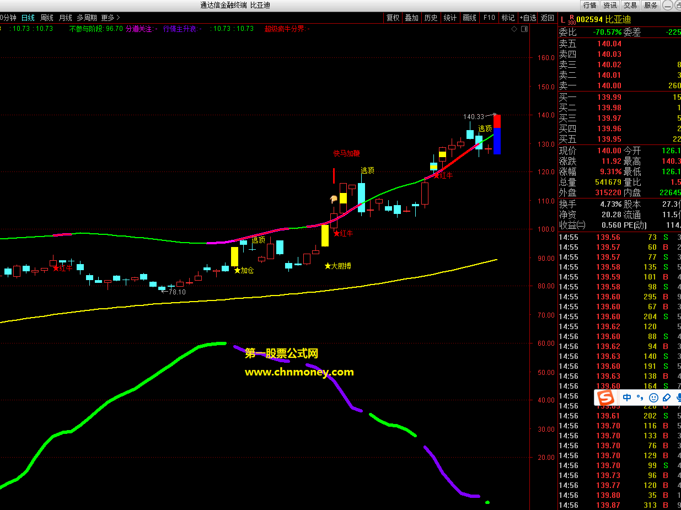The image size is (681, 510).
Task: Click the 逃顶 label near price 120
Action: pos(367,171)
